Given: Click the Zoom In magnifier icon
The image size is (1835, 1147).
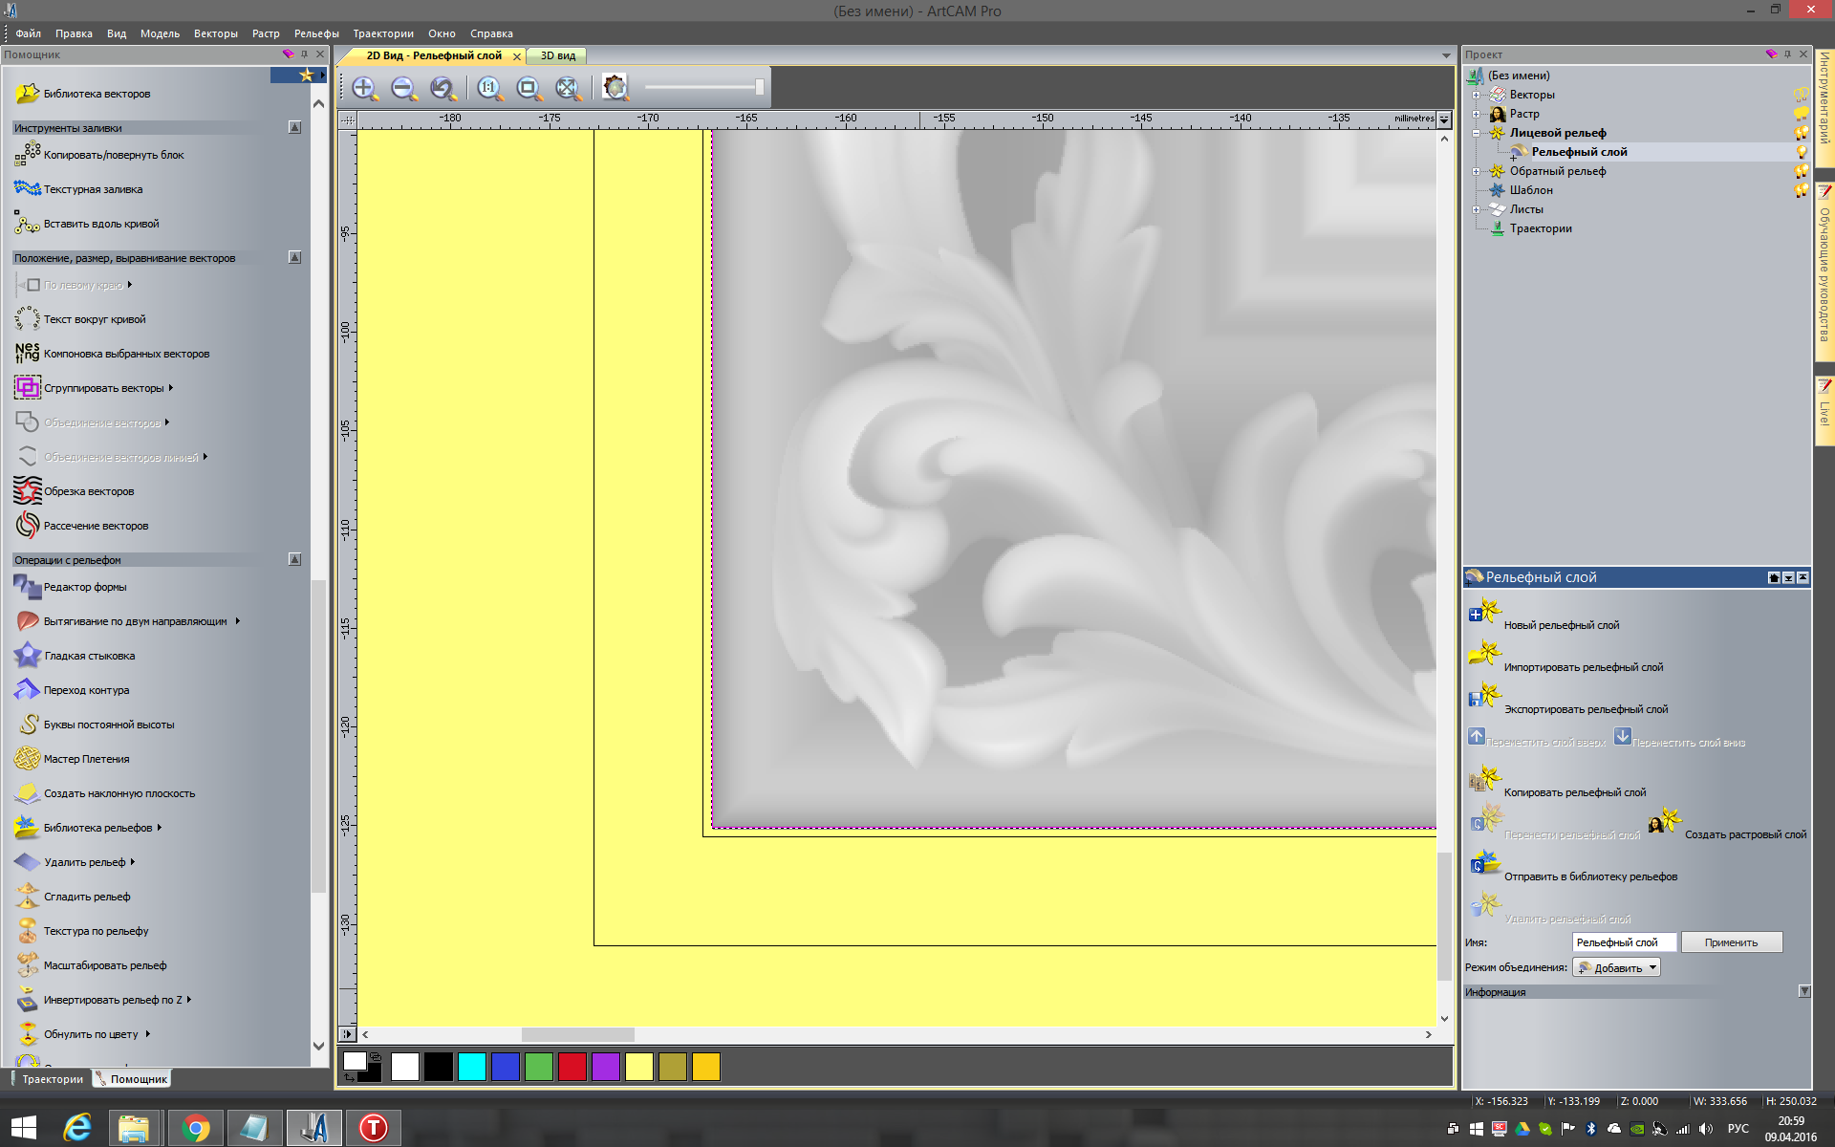Looking at the screenshot, I should coord(364,89).
